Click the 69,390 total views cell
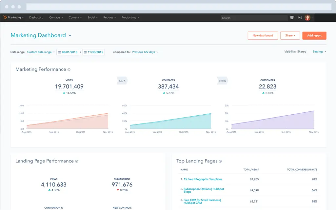The width and height of the screenshot is (336, 210). [254, 190]
